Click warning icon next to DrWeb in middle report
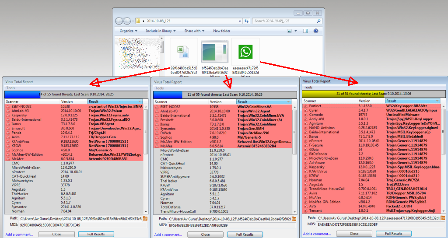Screen dimensions: 448x238 [x=157, y=133]
